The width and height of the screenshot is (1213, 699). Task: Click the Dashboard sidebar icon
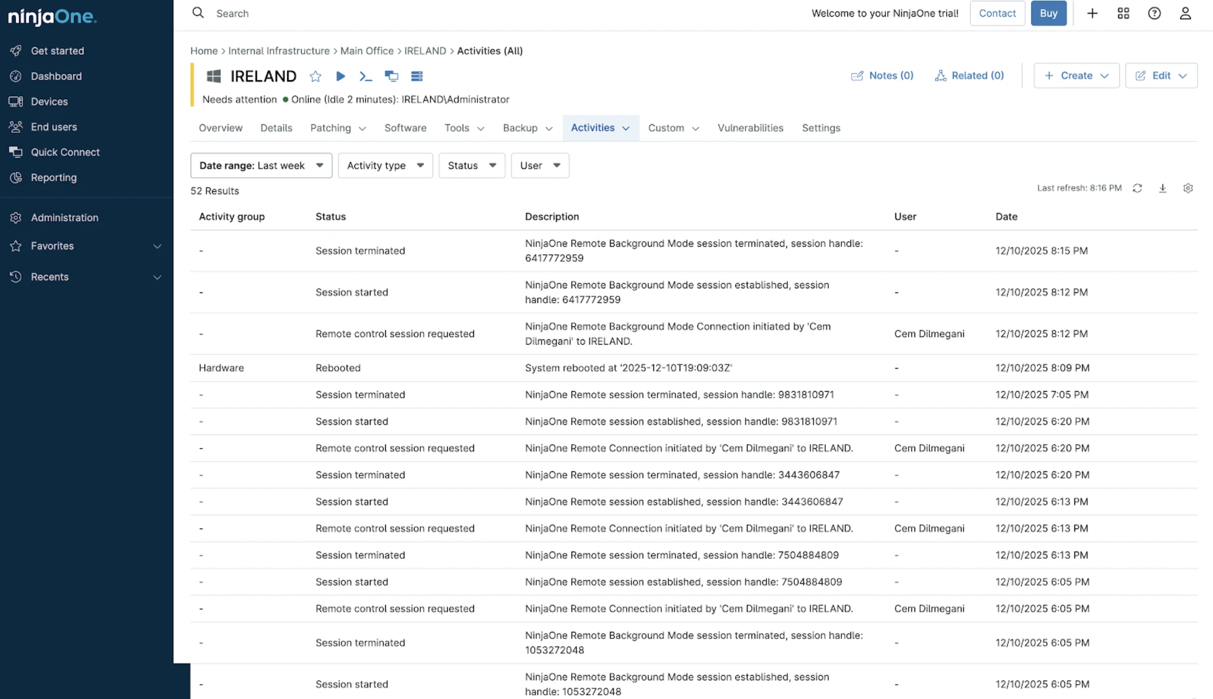point(16,76)
